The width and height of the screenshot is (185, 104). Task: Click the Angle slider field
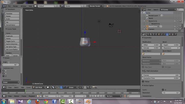(11, 65)
